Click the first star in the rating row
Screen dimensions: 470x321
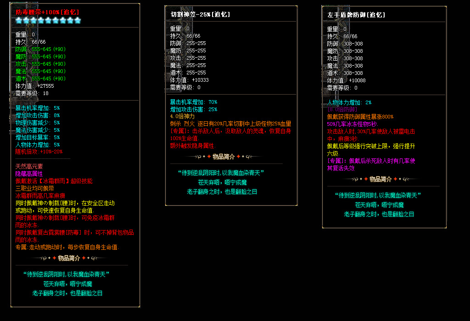[19, 20]
